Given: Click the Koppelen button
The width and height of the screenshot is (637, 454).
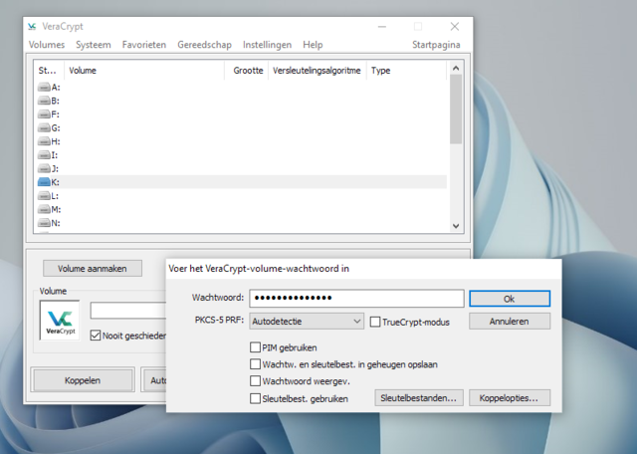Looking at the screenshot, I should click(83, 380).
